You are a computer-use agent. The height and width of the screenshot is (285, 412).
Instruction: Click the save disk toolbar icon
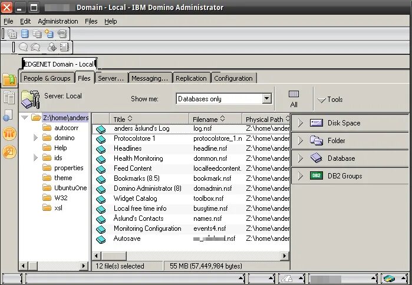(64, 47)
